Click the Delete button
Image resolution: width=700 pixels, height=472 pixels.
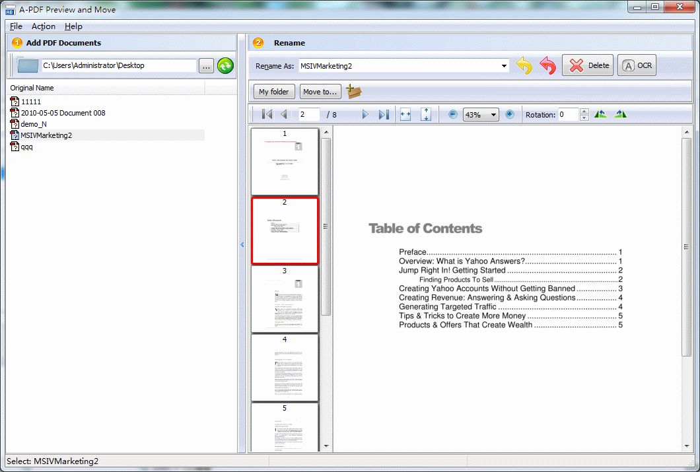coord(588,65)
